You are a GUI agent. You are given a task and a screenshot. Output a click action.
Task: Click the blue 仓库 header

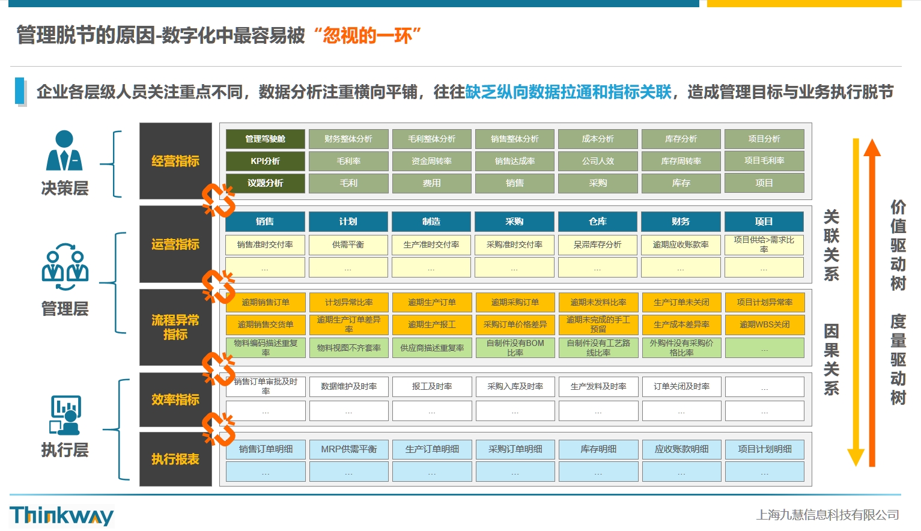pyautogui.click(x=598, y=222)
